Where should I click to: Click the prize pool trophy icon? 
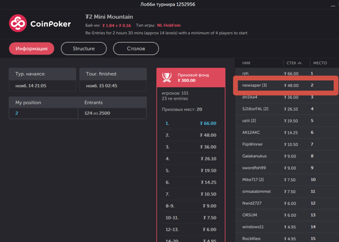167,78
